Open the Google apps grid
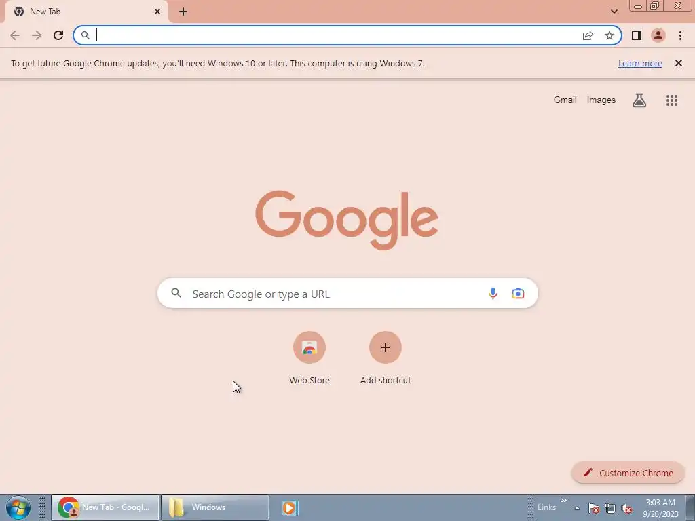 [x=671, y=100]
